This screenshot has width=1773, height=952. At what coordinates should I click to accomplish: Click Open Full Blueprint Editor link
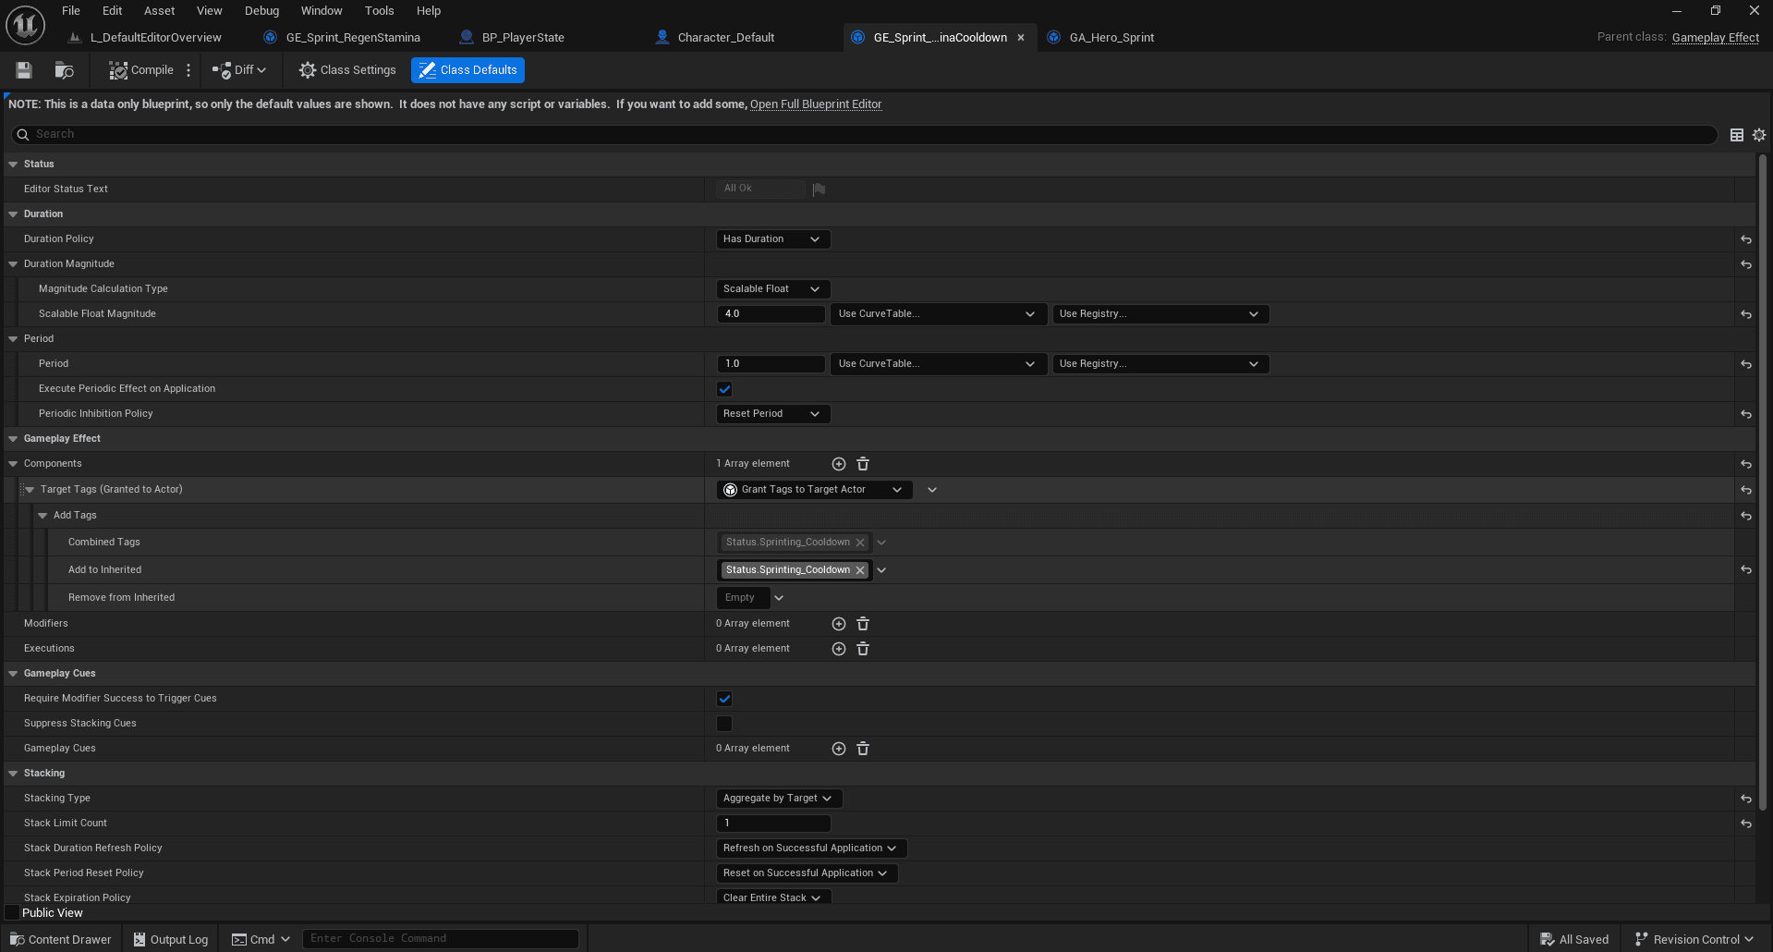click(x=816, y=104)
